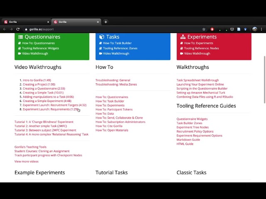Click the lock icon in address bar

click(x=26, y=29)
